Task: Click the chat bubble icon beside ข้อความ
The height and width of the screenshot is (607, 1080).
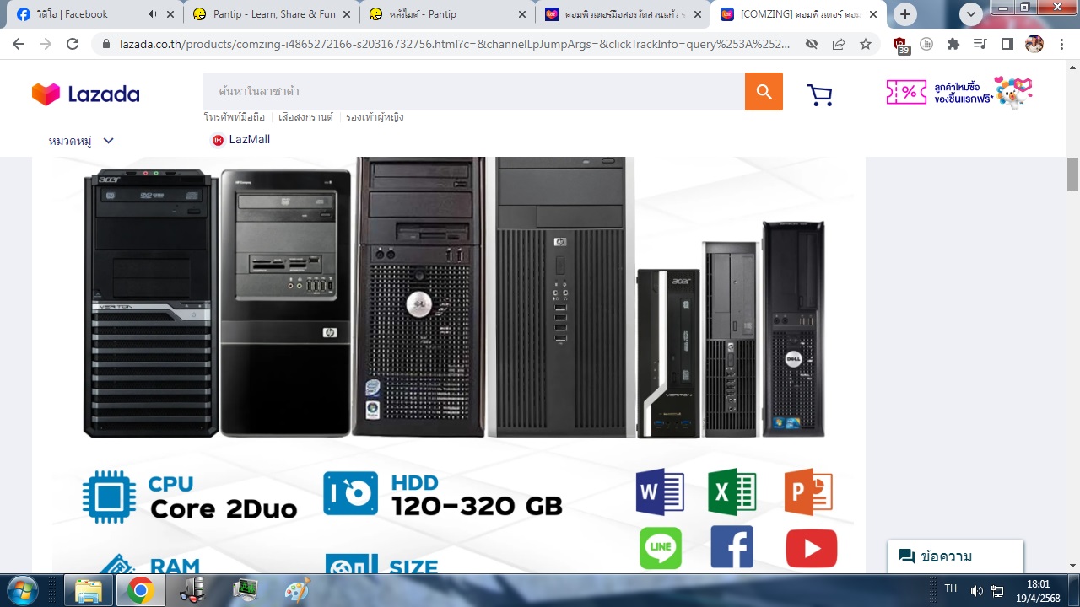Action: 907,556
